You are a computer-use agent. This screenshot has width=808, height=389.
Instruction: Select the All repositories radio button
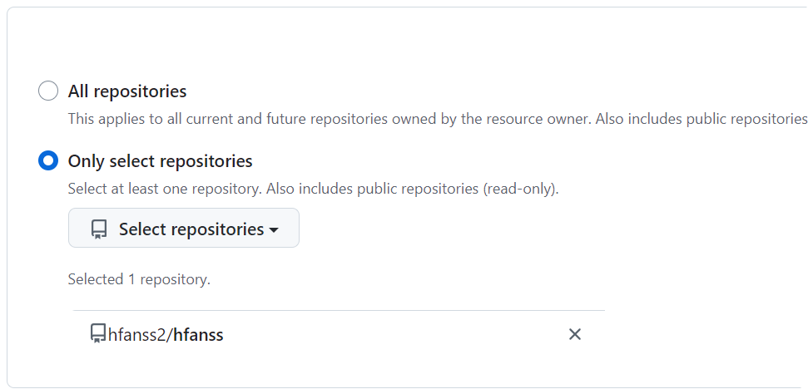(x=48, y=91)
